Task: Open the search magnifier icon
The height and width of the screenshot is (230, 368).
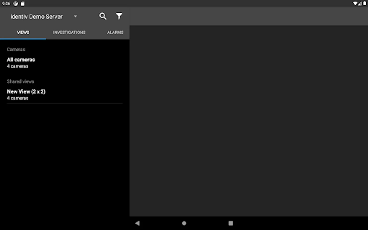Action: (x=103, y=16)
